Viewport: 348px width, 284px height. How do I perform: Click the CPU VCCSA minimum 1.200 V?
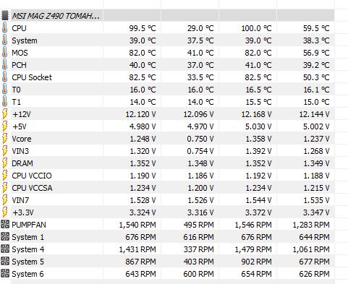coord(200,188)
